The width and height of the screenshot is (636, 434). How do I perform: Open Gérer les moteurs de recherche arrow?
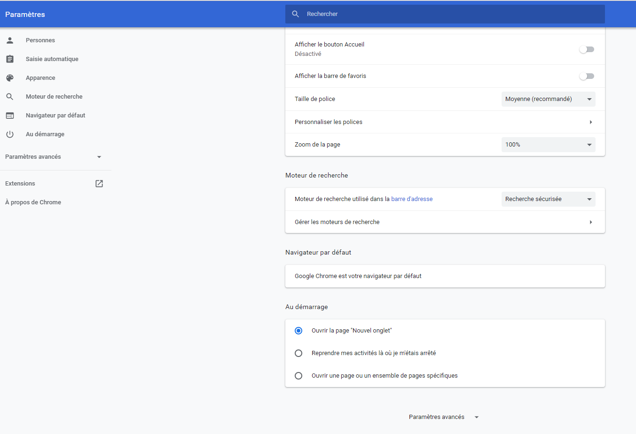click(591, 222)
